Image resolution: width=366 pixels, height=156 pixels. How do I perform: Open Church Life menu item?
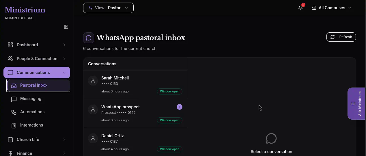(x=37, y=140)
